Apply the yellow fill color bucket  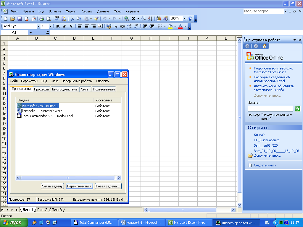170,26
